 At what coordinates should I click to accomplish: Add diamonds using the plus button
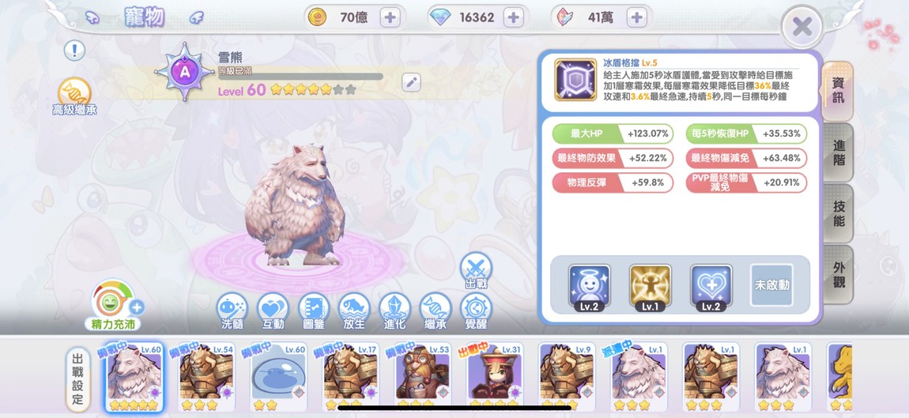(x=513, y=17)
